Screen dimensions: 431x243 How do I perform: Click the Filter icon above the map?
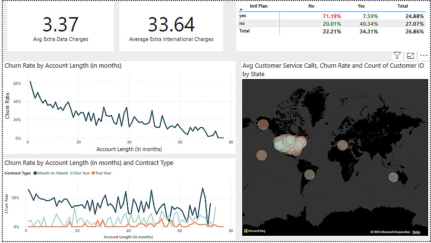click(x=397, y=55)
